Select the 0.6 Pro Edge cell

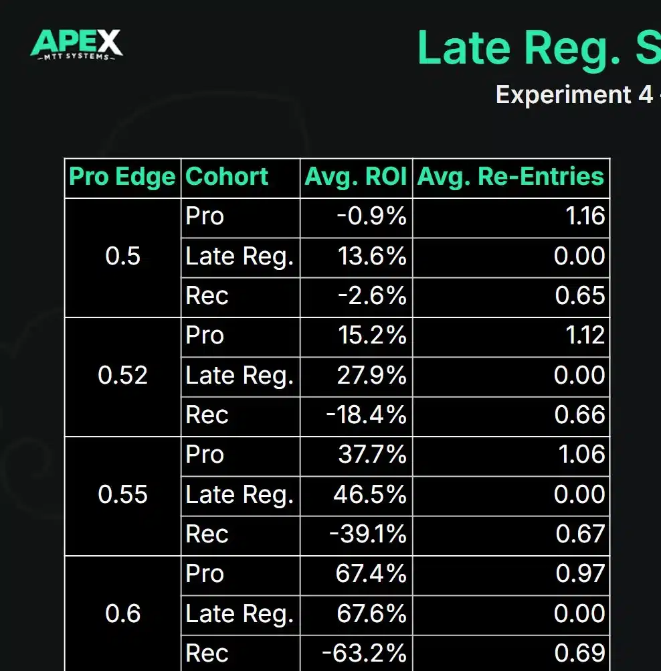pos(123,614)
